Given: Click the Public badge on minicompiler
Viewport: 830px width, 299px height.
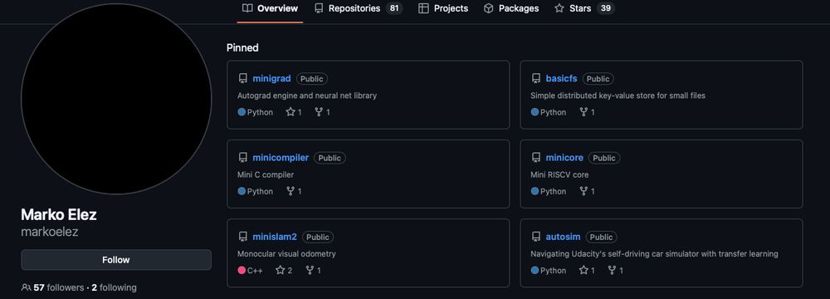Looking at the screenshot, I should click(330, 158).
